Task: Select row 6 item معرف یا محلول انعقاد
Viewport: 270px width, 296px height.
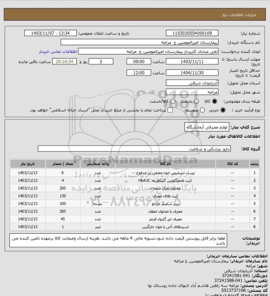Action: pyautogui.click(x=165, y=212)
